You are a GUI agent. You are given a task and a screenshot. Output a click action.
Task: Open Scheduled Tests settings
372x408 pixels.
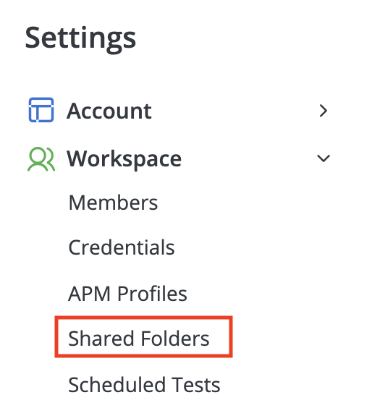pyautogui.click(x=144, y=385)
